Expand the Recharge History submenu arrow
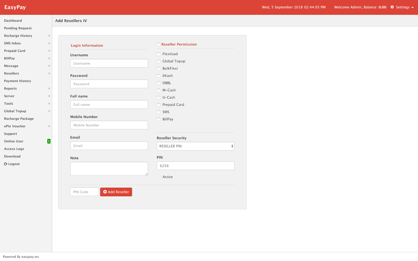 tap(49, 36)
